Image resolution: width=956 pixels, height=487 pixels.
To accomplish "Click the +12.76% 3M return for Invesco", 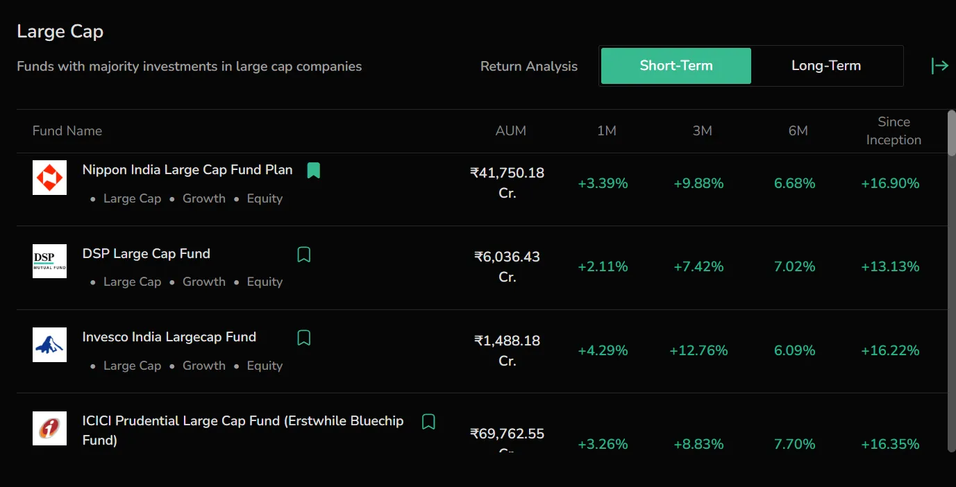I will (698, 350).
